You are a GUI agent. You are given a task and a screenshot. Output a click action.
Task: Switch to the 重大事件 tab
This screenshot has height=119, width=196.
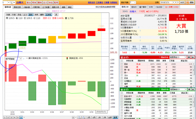(143, 7)
